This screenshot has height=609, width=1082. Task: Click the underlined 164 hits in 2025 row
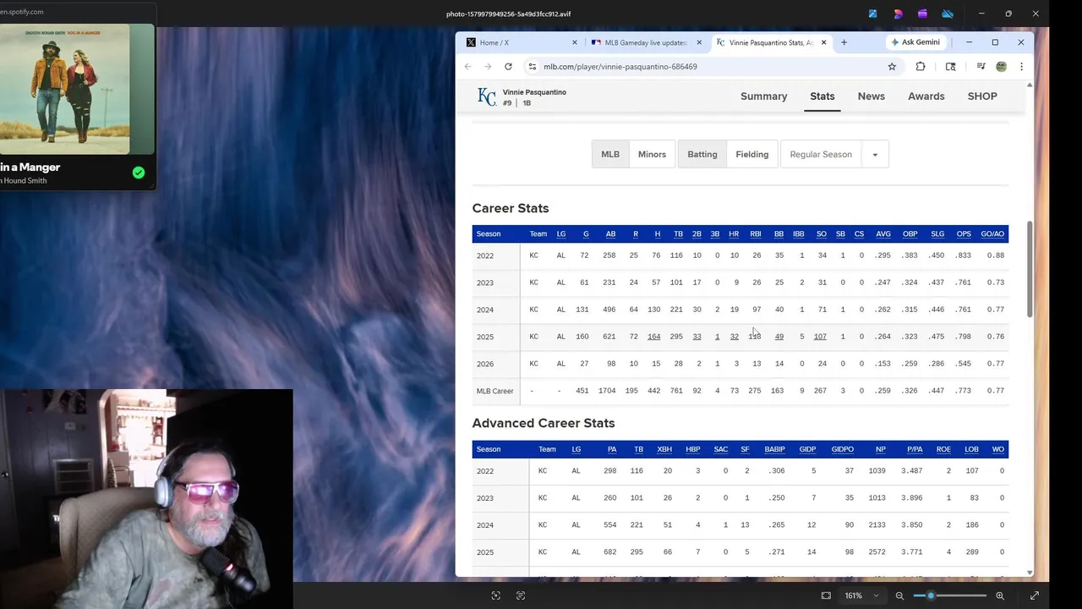click(x=653, y=337)
